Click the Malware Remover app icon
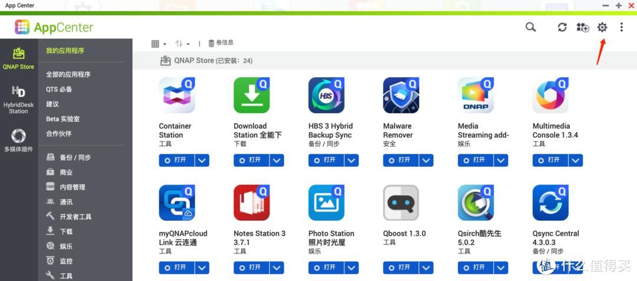Screen dimensions: 637x281 [x=401, y=95]
